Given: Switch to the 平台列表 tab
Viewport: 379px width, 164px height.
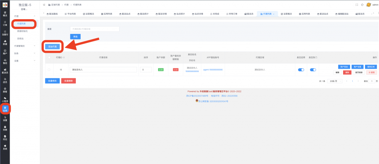Looking at the screenshot, I should (70, 14).
